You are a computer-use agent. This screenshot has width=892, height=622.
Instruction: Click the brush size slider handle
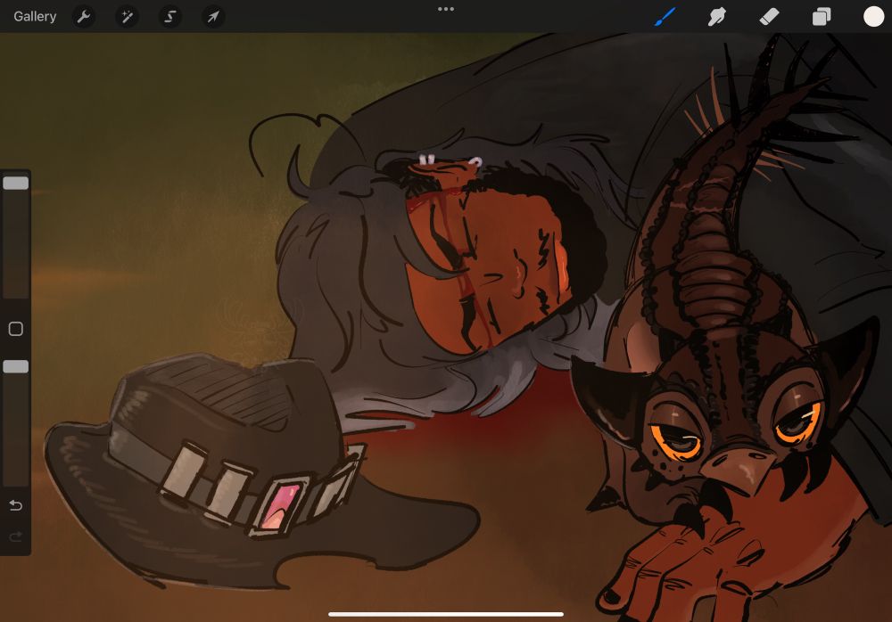click(x=16, y=183)
